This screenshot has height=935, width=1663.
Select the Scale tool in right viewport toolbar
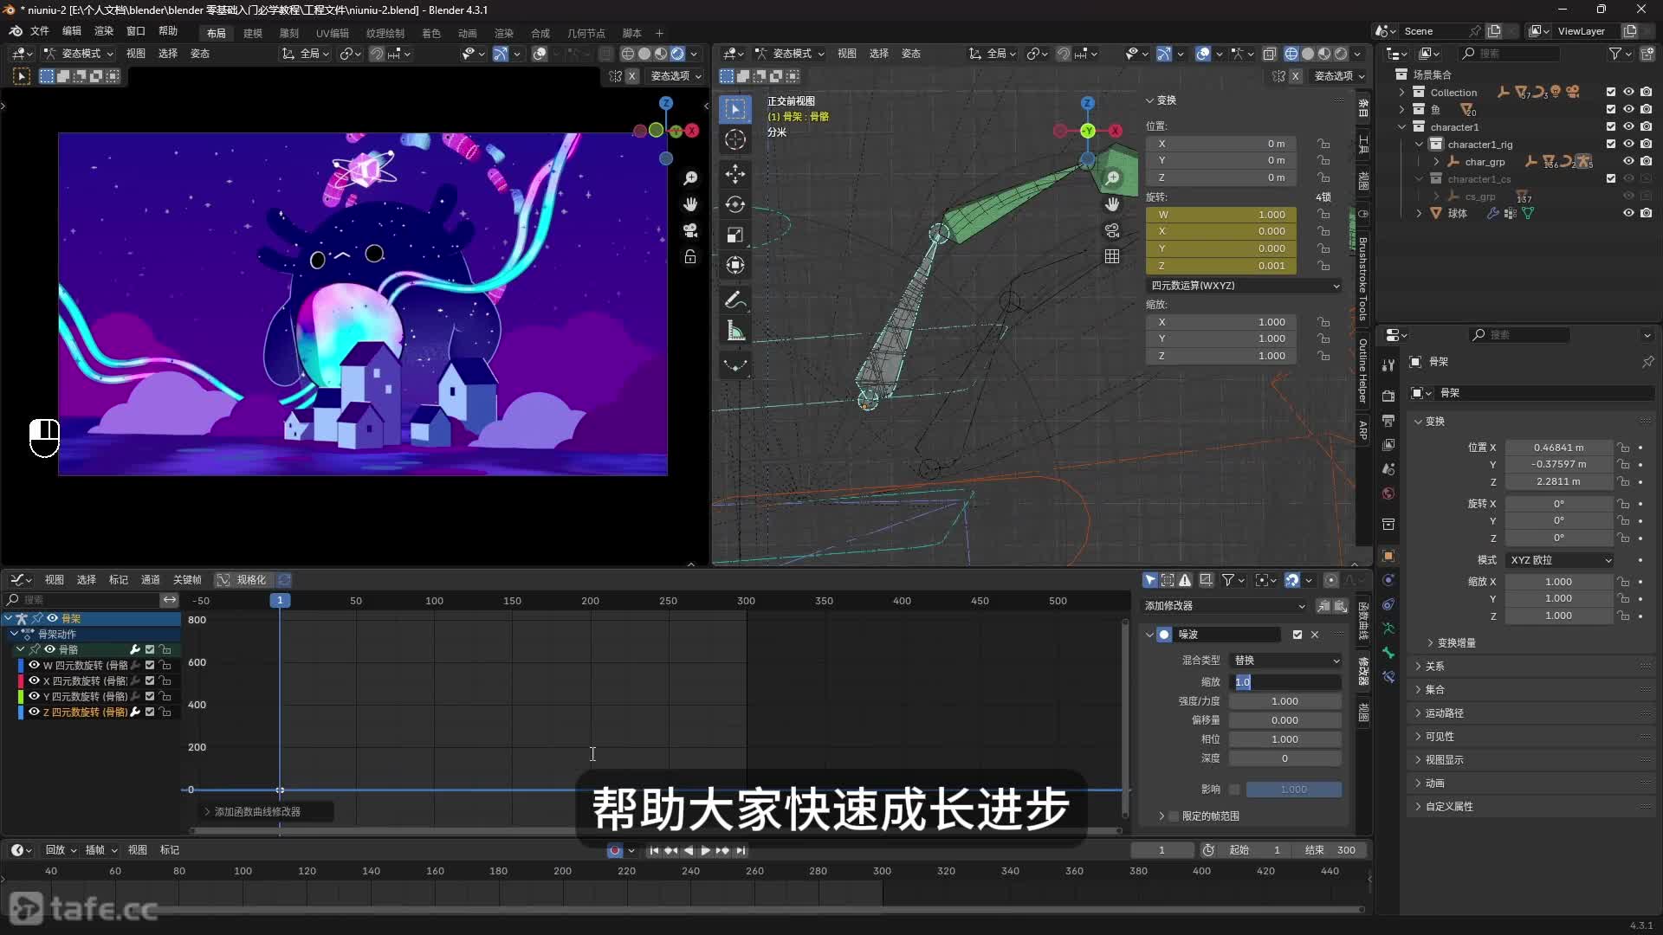[734, 235]
